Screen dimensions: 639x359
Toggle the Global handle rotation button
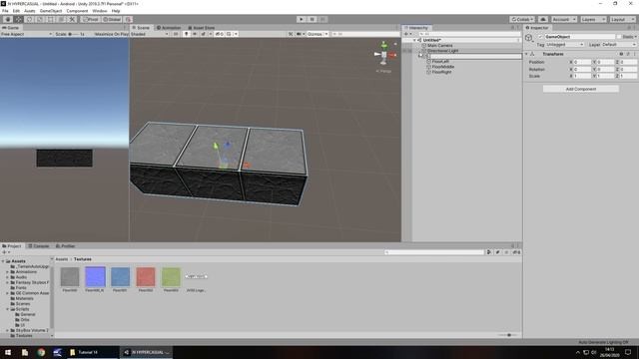coord(112,19)
